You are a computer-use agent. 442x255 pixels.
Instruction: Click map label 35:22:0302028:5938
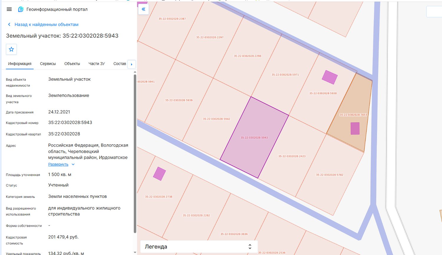pos(323,93)
